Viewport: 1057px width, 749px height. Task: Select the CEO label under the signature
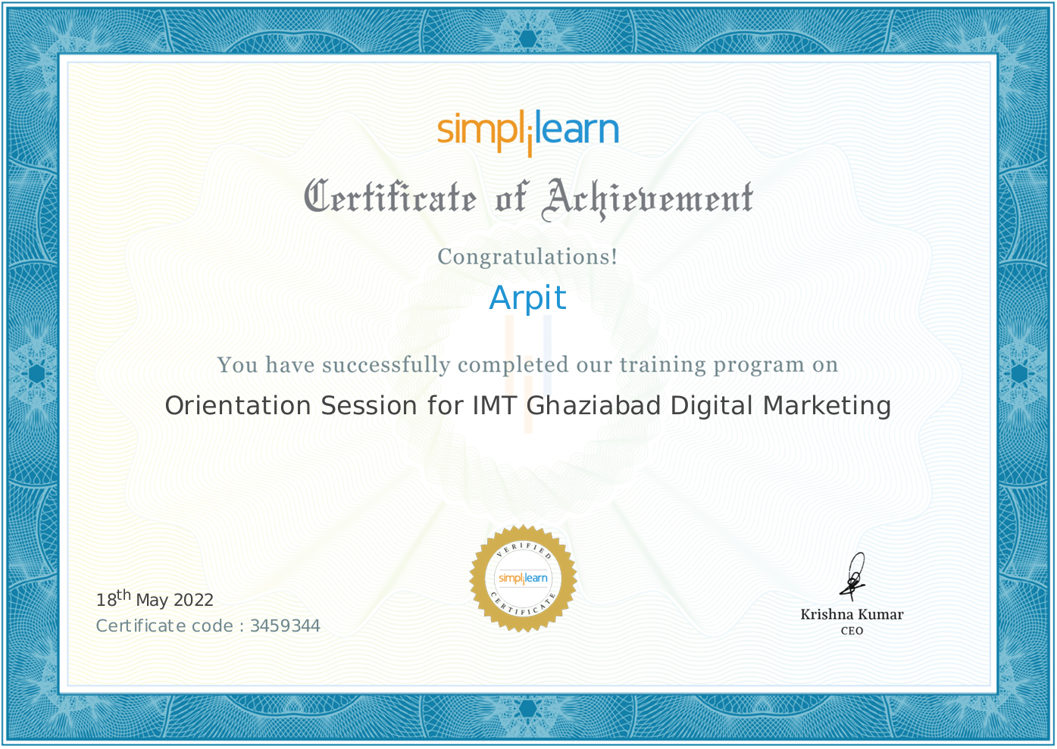852,629
